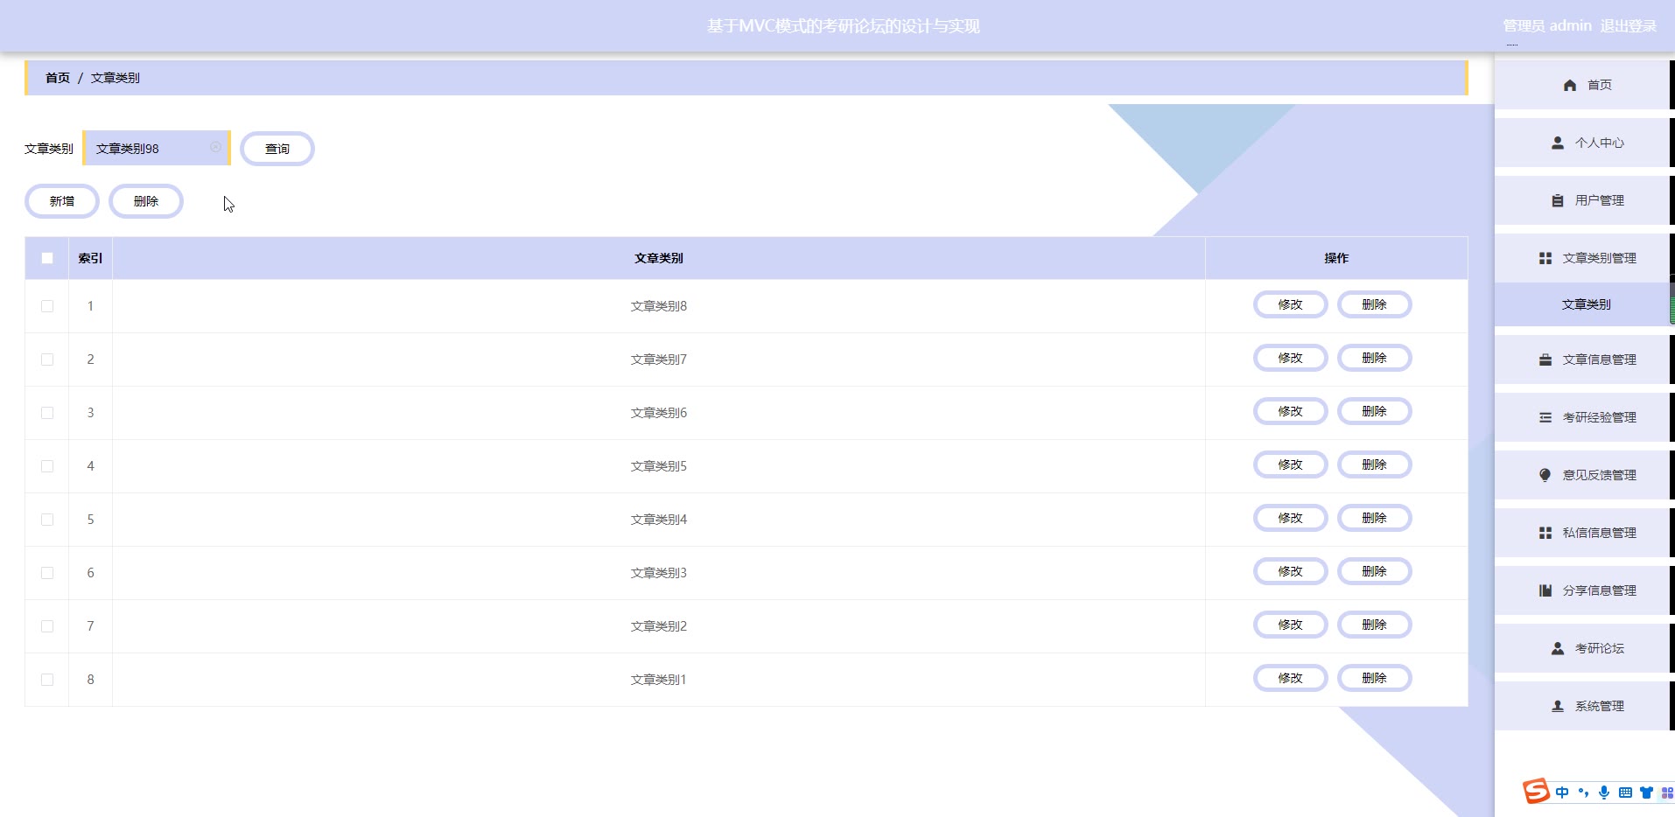
Task: Click 修改 for row 文章类别7
Action: [1291, 358]
